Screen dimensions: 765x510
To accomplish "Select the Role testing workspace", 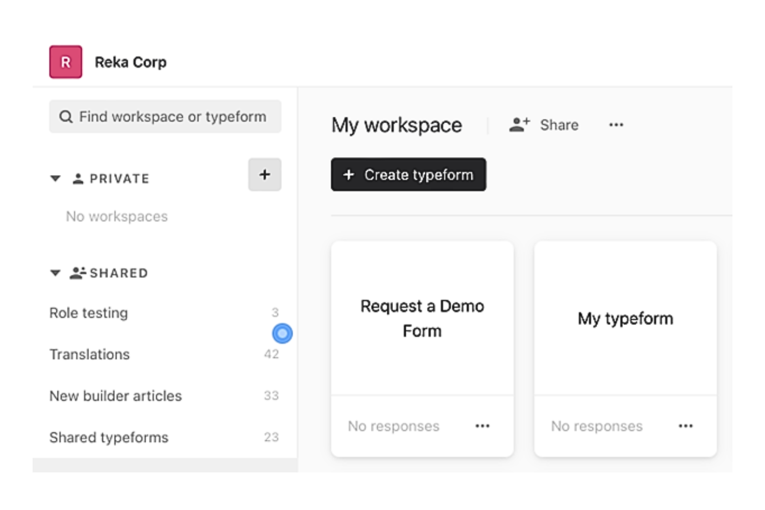I will click(88, 313).
